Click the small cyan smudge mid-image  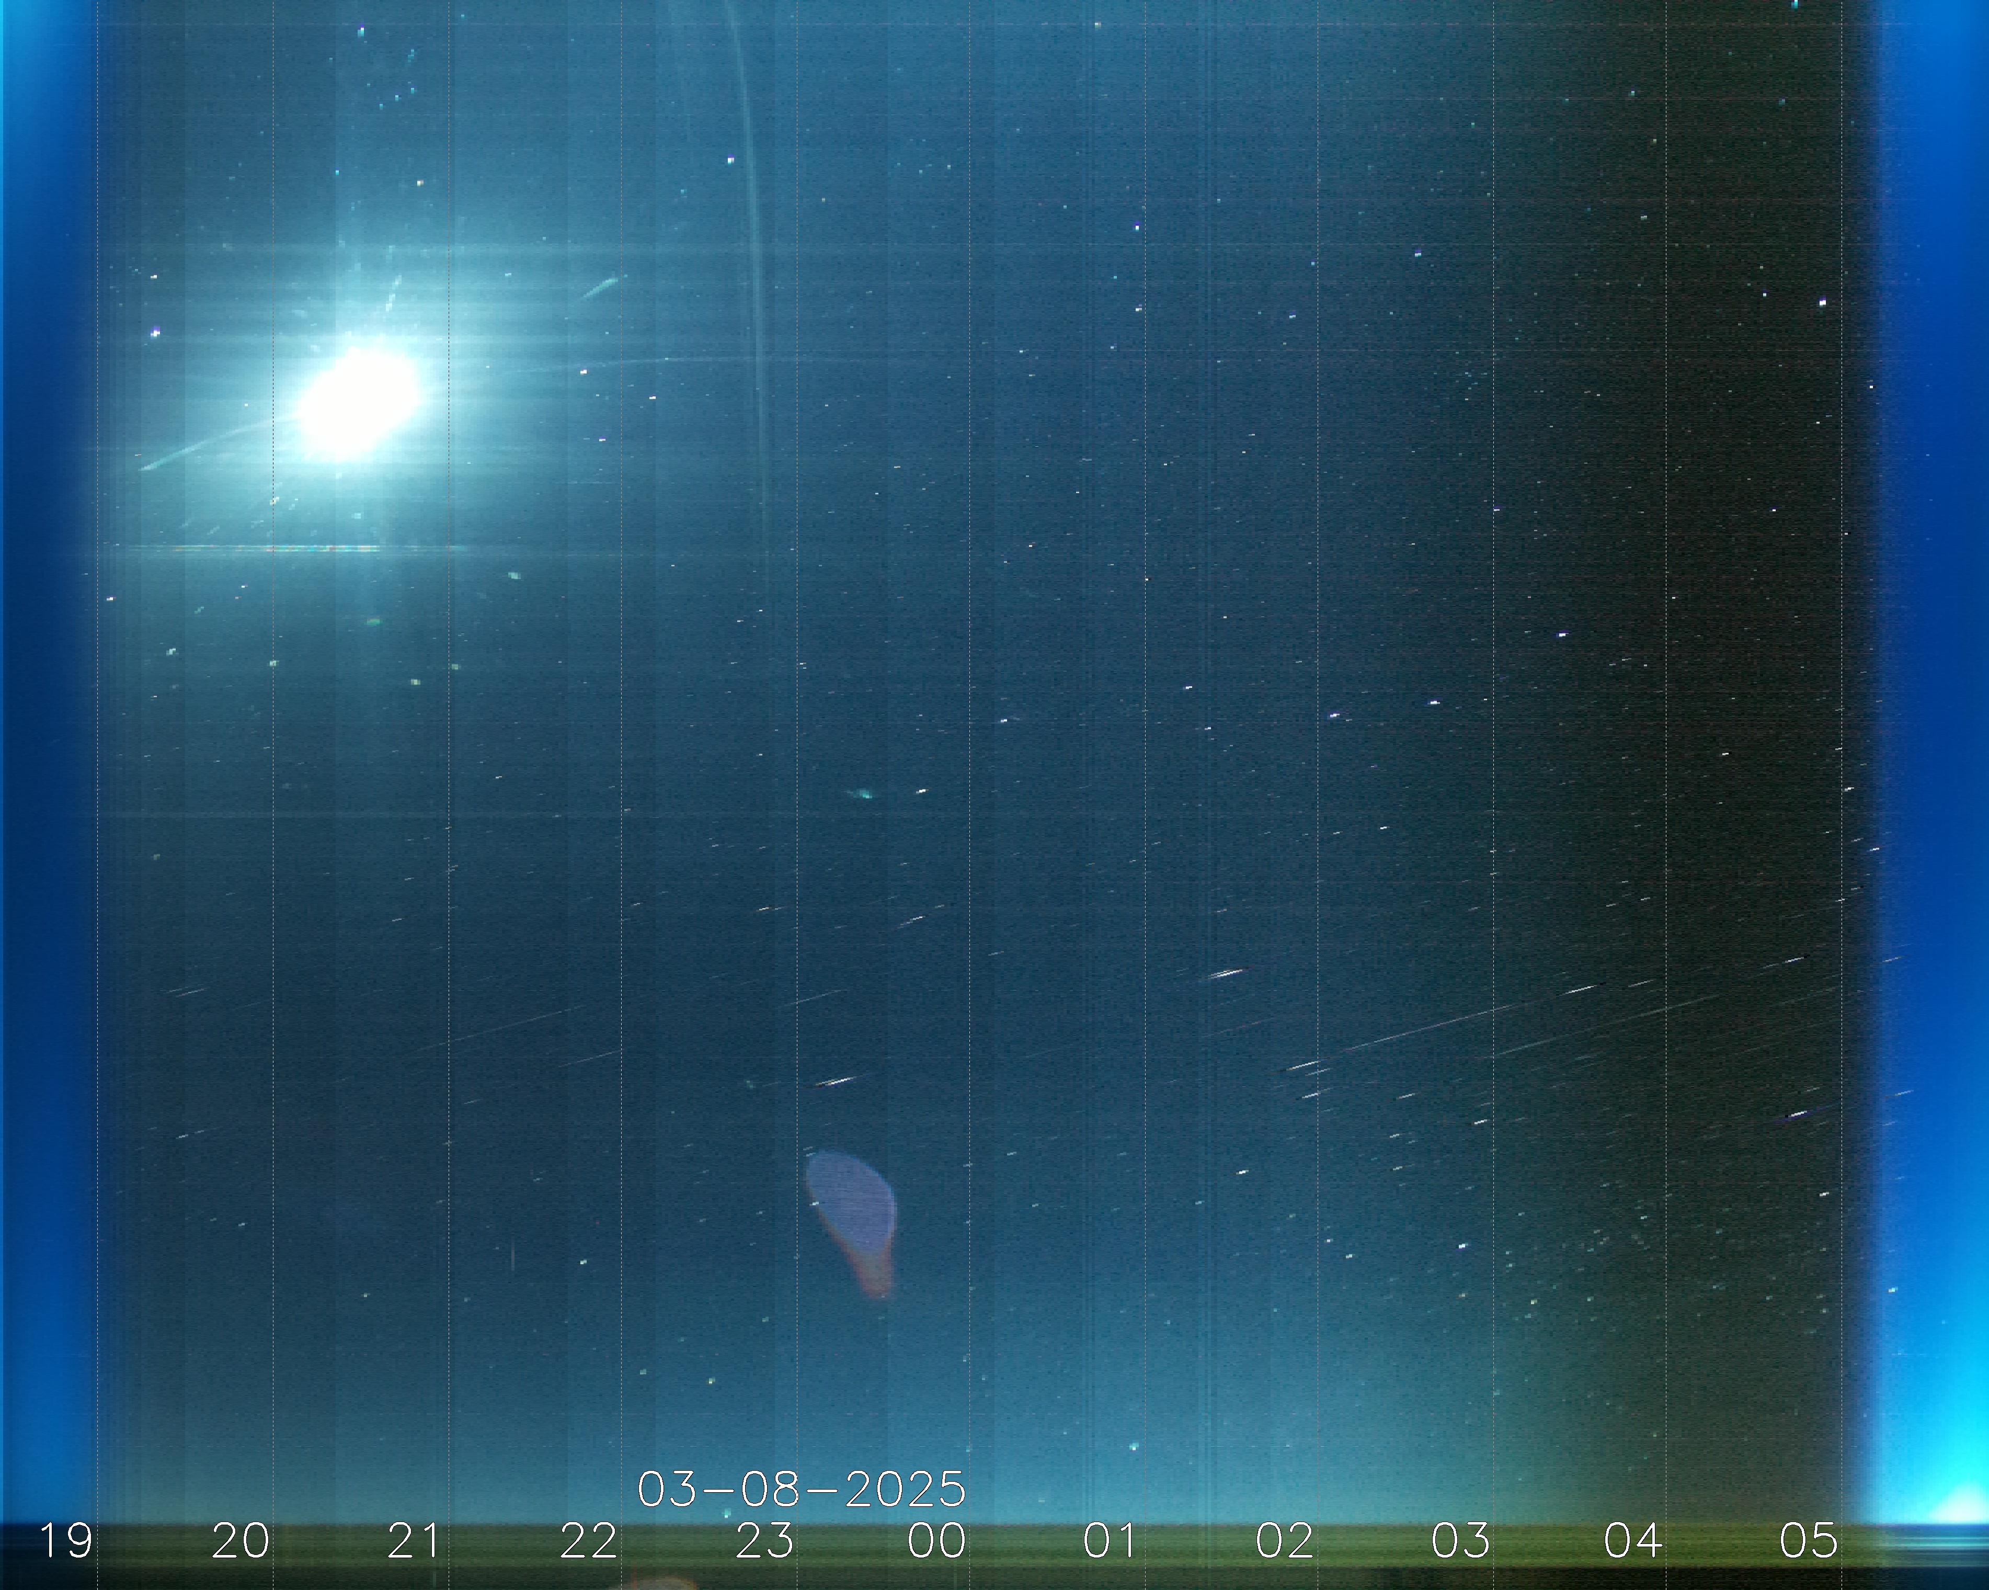863,793
